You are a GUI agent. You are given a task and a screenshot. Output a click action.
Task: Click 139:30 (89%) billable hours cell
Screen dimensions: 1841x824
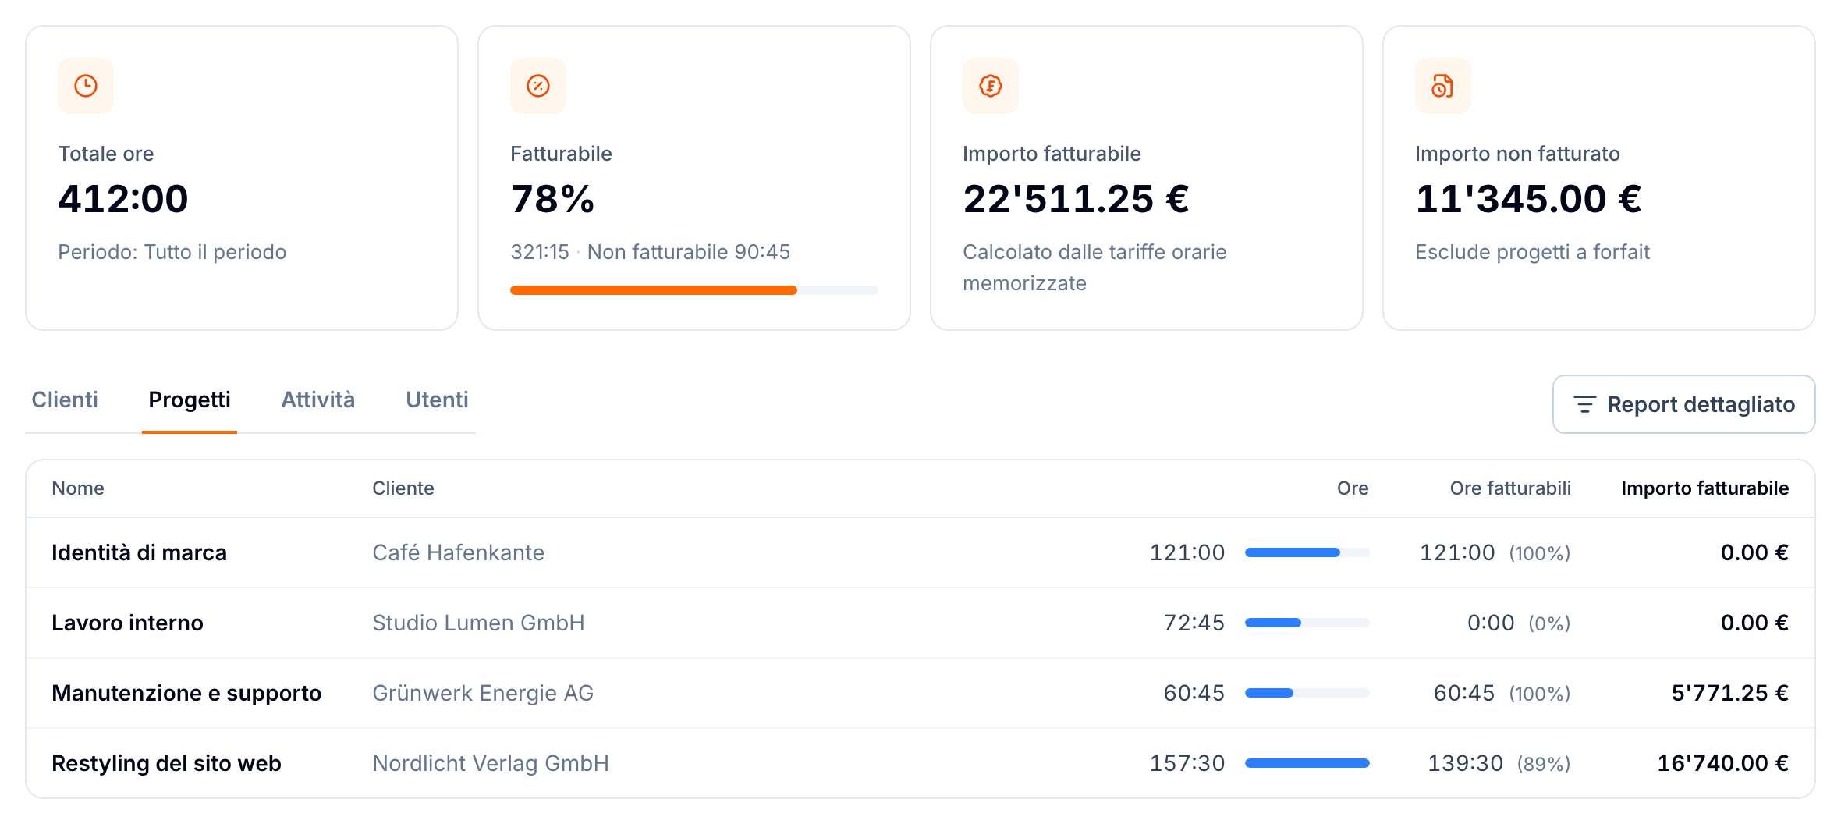(x=1499, y=763)
